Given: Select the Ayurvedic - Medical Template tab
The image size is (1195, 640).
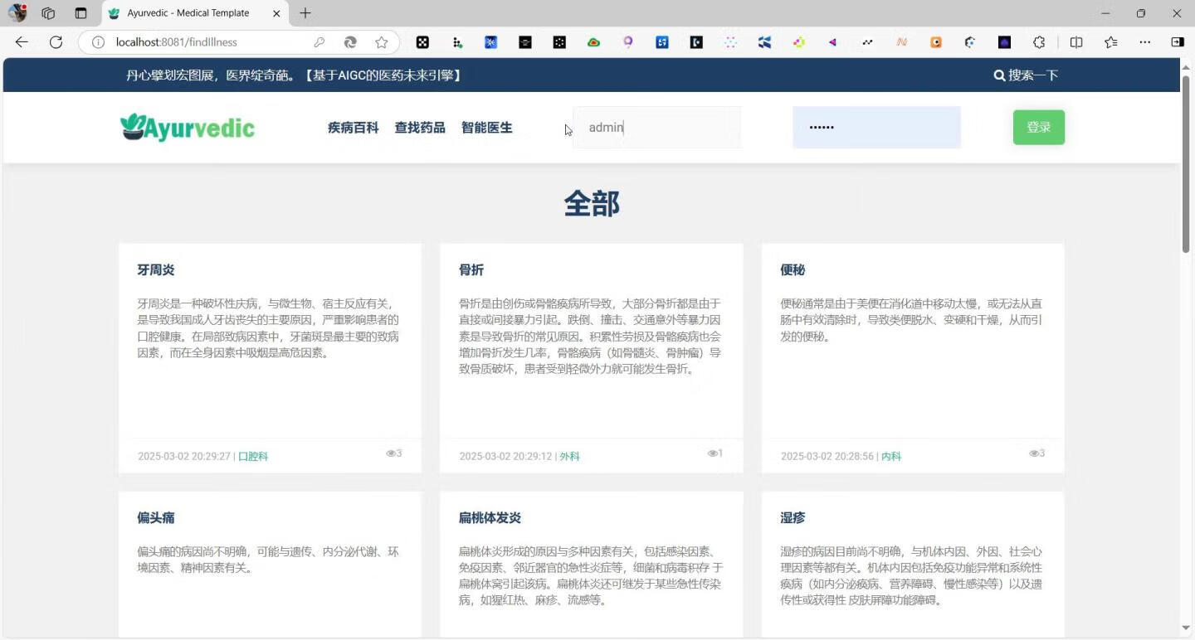Looking at the screenshot, I should point(196,13).
